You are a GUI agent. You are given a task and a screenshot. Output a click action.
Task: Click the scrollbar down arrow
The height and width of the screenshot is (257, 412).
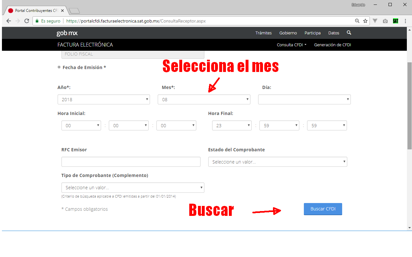coord(409,228)
